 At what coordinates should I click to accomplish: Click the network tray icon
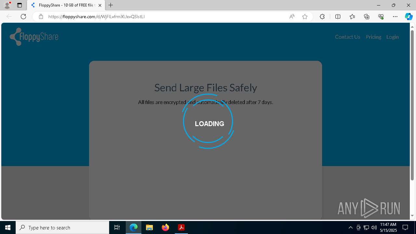coord(366,227)
